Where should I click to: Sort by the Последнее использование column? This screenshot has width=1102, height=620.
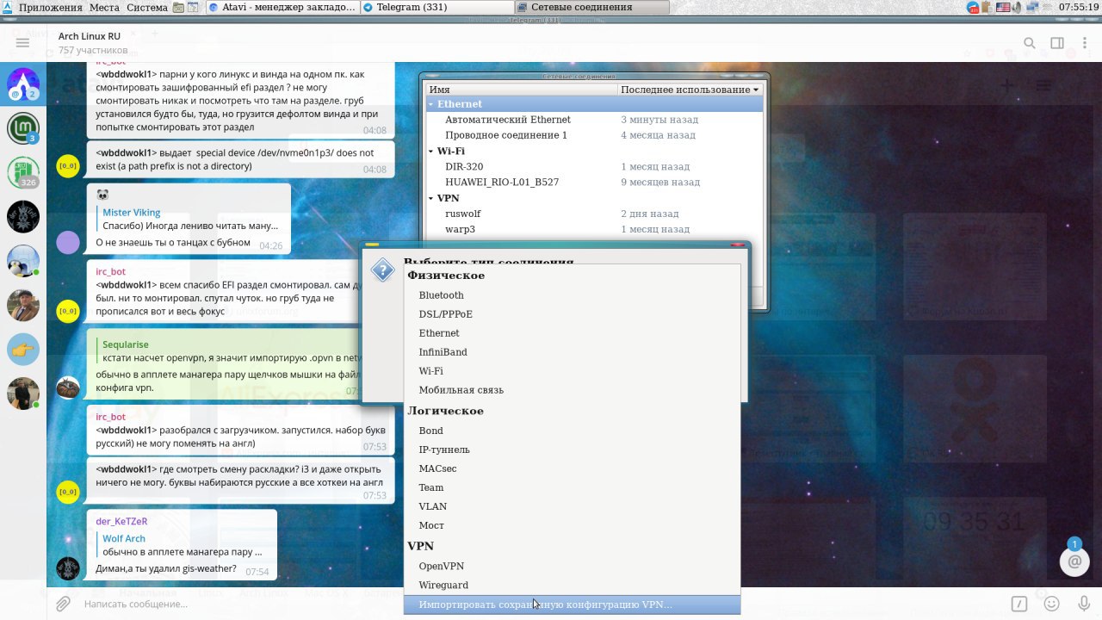(690, 90)
